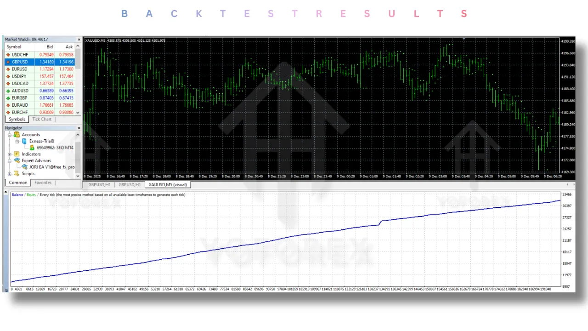
Task: Click the Expert Advisors hat icon
Action: [x=17, y=160]
